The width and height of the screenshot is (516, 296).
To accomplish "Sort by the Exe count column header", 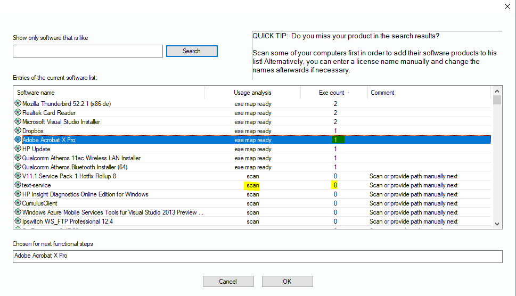I will click(x=334, y=93).
